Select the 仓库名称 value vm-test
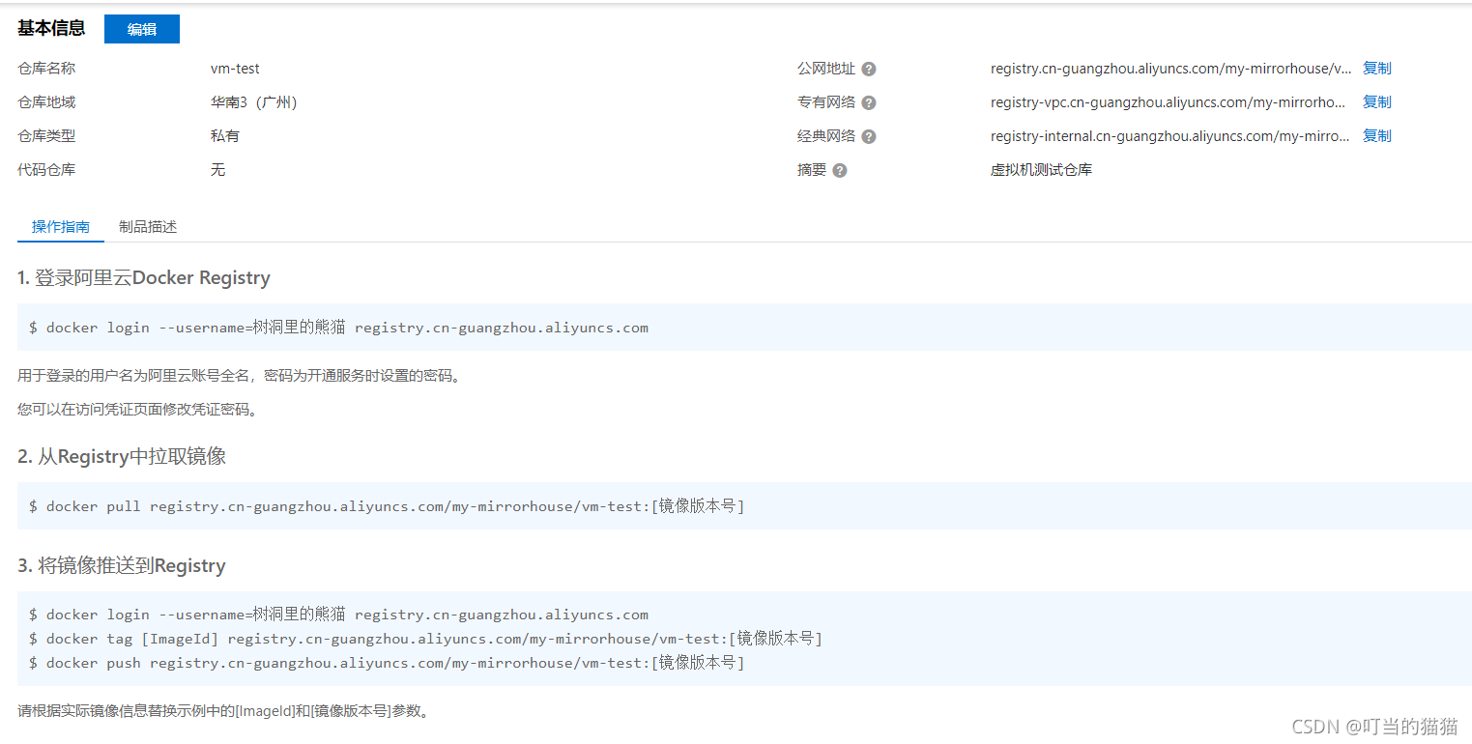The image size is (1472, 744). [x=235, y=69]
